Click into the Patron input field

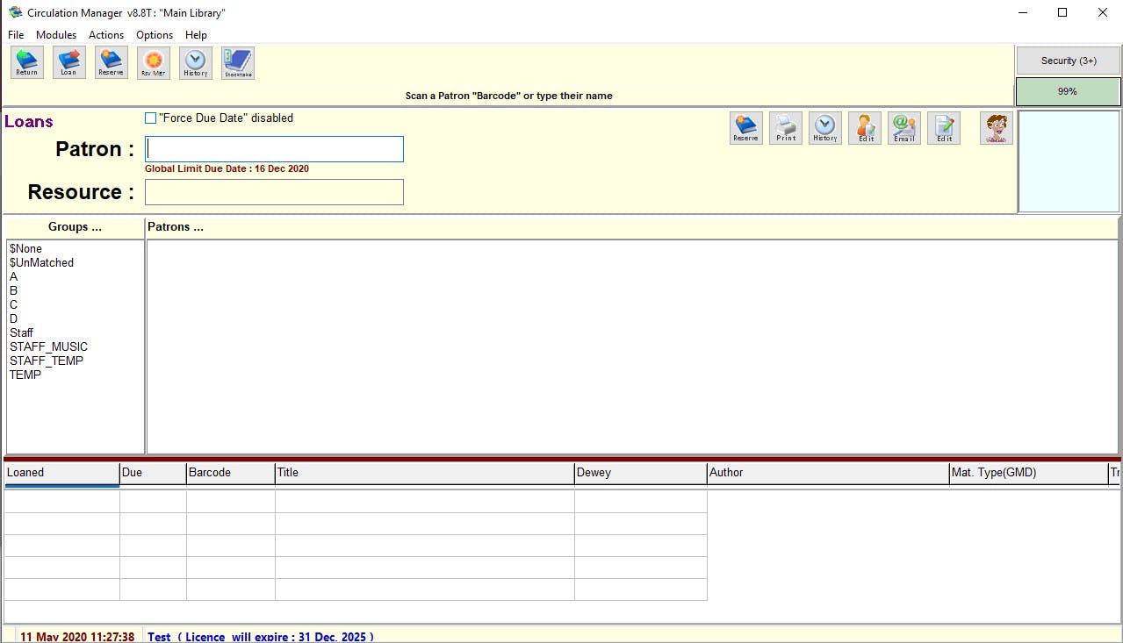point(274,149)
